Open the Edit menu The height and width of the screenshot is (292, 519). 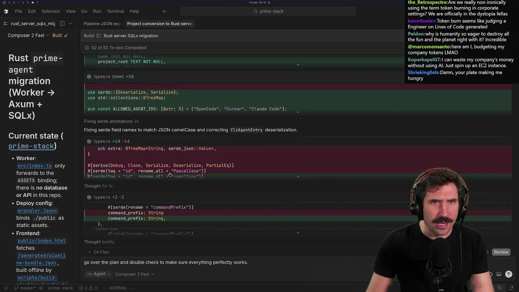click(x=32, y=11)
